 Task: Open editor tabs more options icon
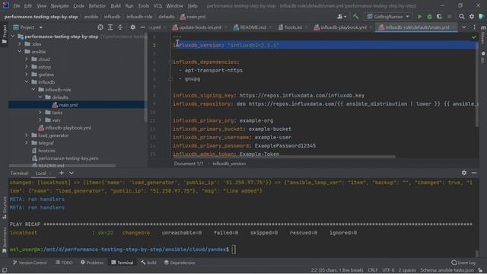tap(474, 27)
